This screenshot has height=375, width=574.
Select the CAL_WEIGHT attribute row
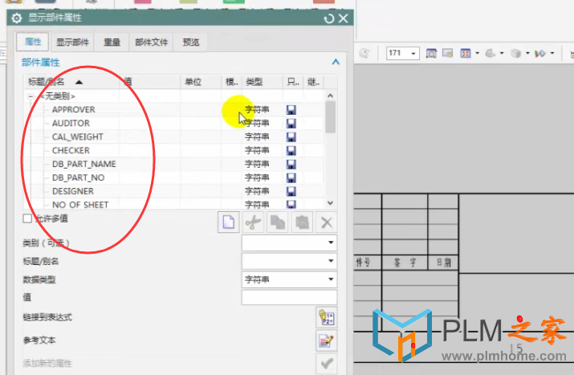174,137
